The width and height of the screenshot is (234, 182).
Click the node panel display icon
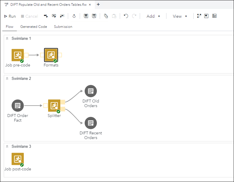206,16
